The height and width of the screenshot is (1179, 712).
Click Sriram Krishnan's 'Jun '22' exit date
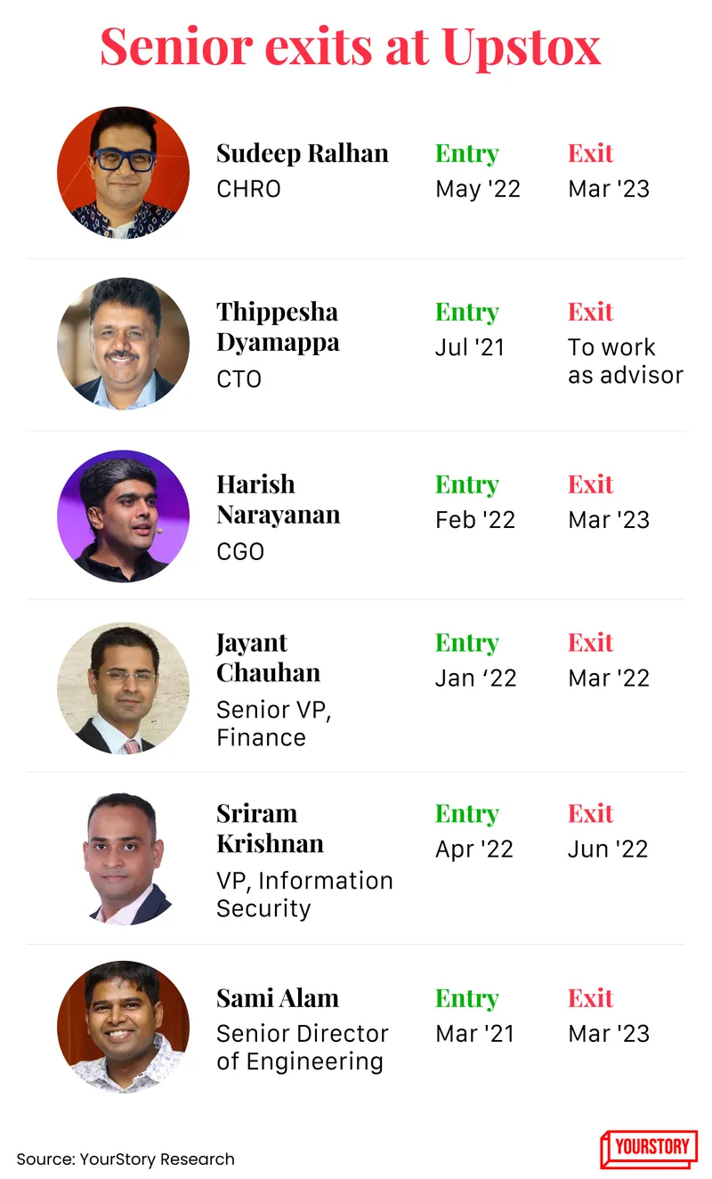coord(608,850)
